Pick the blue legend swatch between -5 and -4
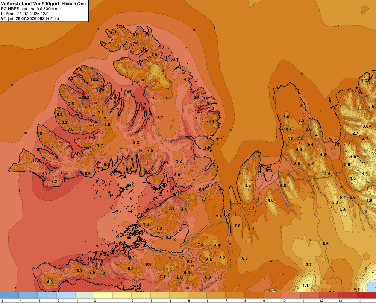This screenshot has width=376, height=303. pos(9,295)
